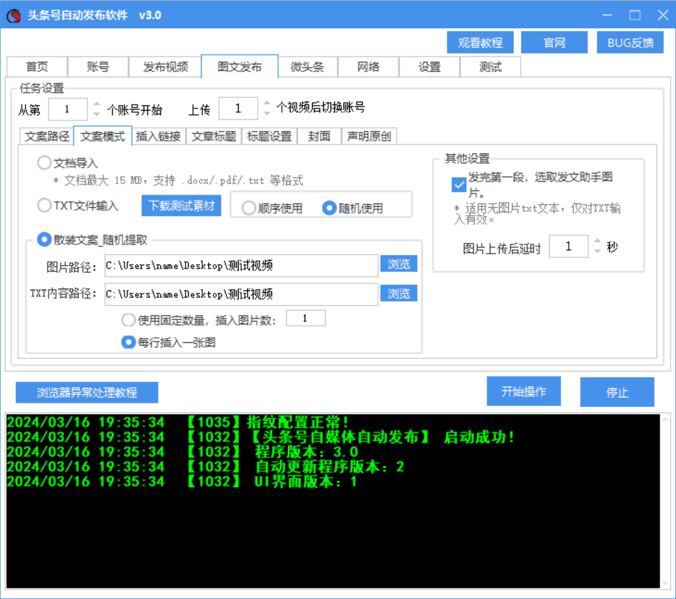Viewport: 676px width, 599px height.
Task: Click the 图片路径 path input field
Action: [x=241, y=266]
